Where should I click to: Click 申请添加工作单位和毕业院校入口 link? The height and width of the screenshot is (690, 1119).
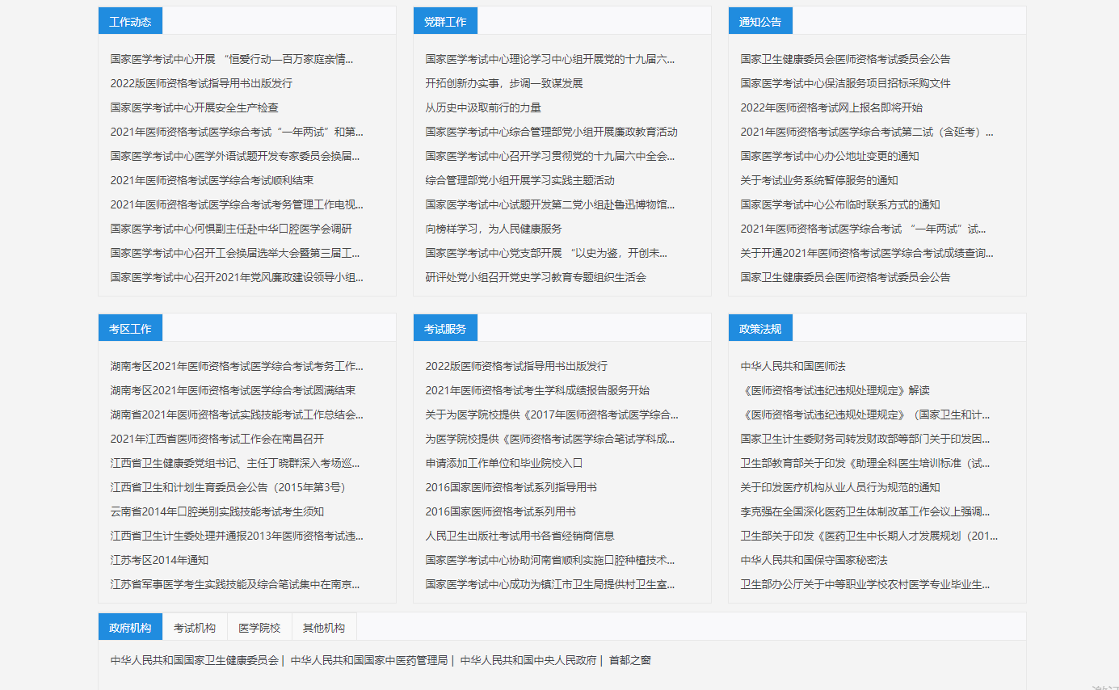(x=504, y=463)
